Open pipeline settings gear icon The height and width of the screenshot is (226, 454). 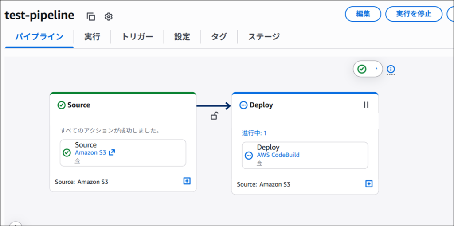pyautogui.click(x=109, y=17)
